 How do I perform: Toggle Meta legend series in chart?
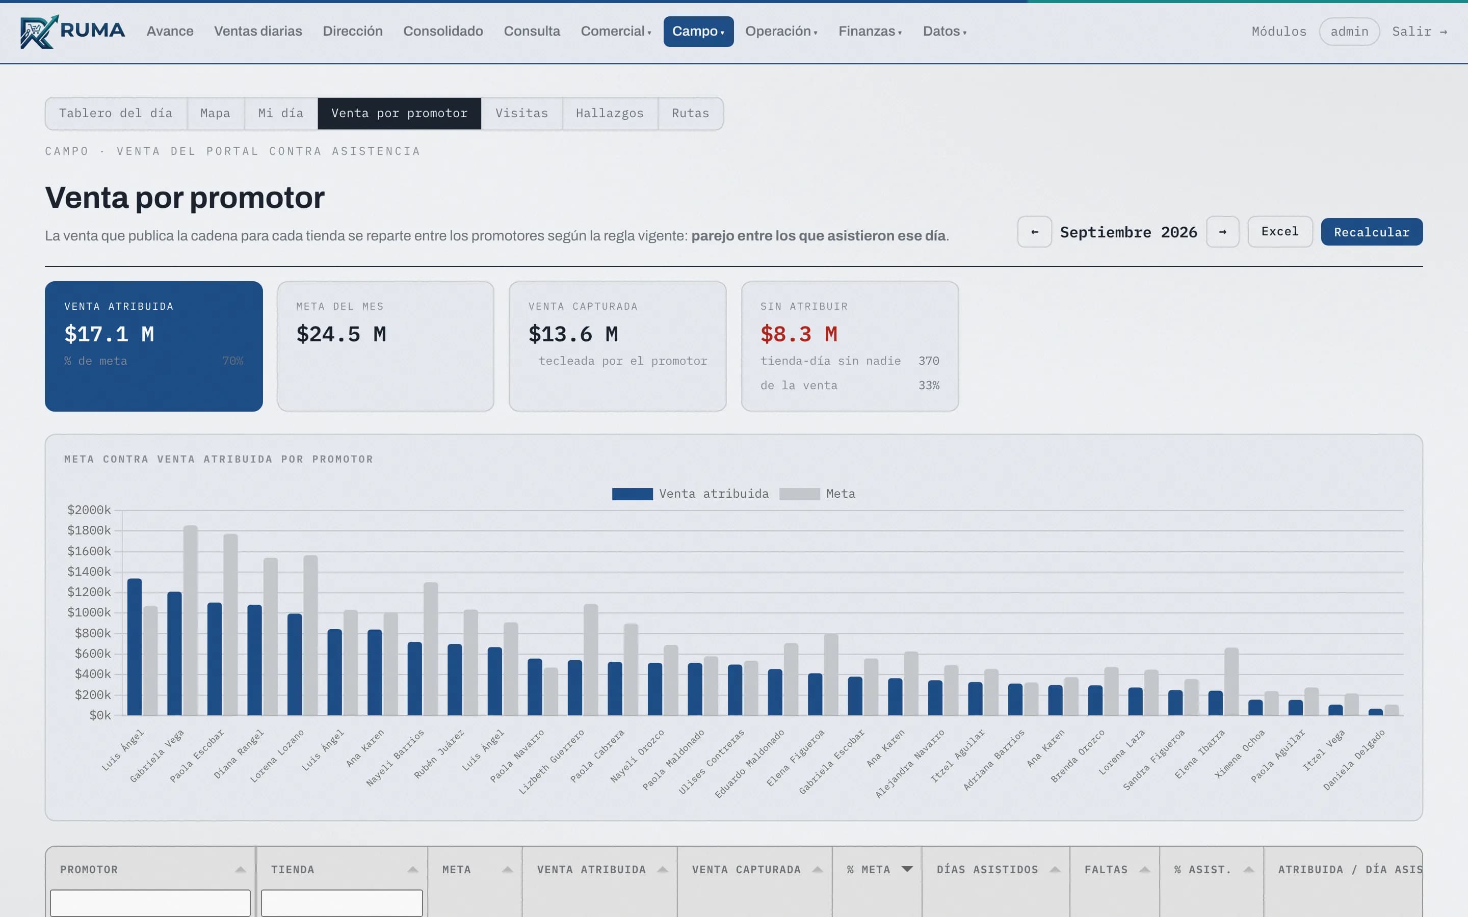point(817,494)
